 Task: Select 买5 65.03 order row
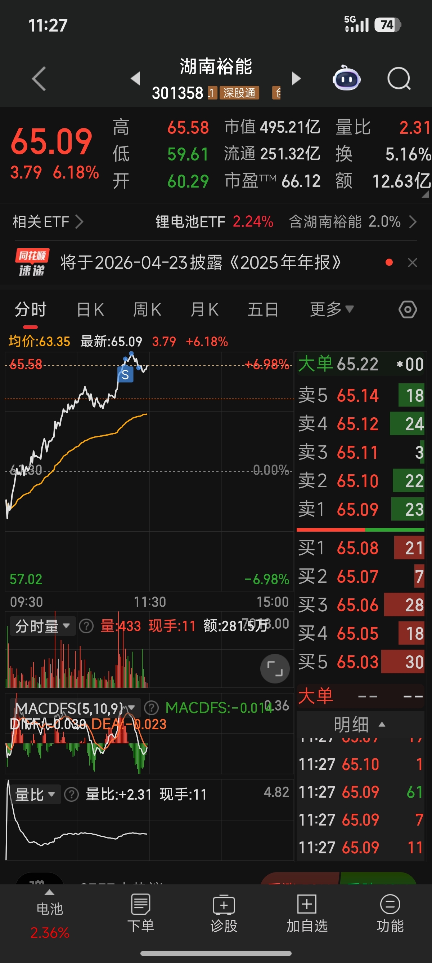pos(360,662)
